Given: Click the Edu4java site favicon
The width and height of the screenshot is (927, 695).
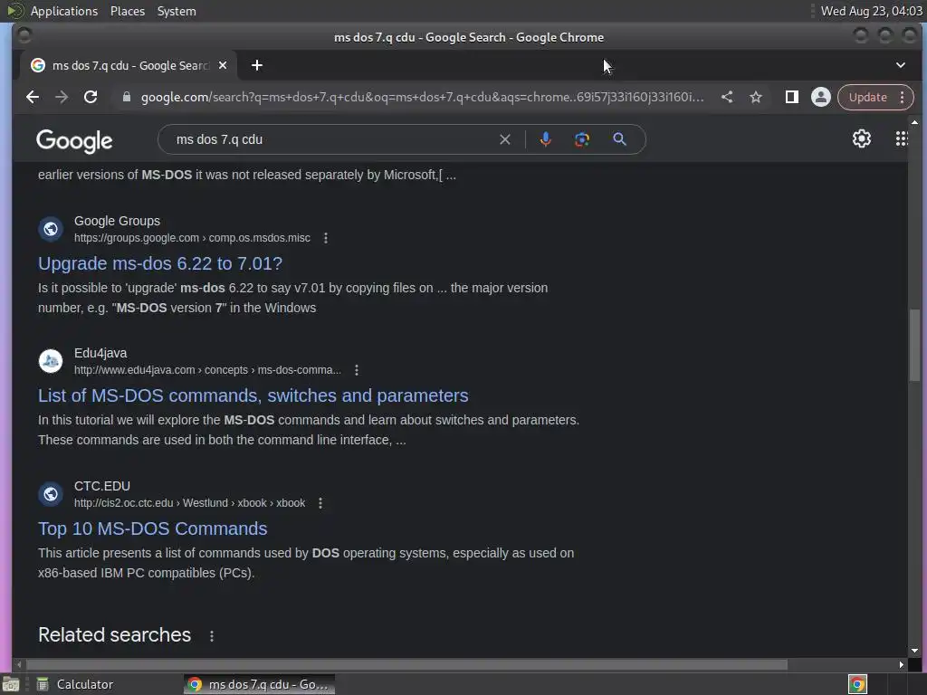Looking at the screenshot, I should coord(51,361).
